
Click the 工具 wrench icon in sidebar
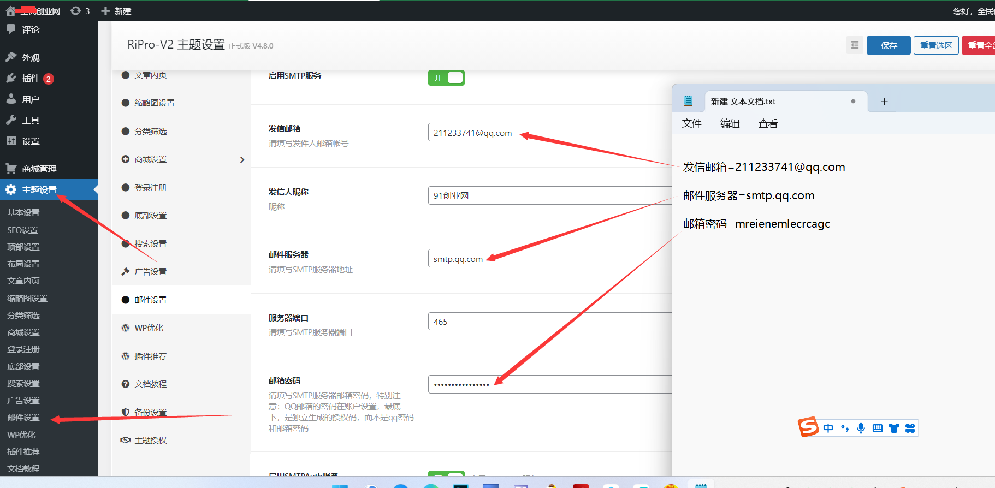tap(11, 120)
